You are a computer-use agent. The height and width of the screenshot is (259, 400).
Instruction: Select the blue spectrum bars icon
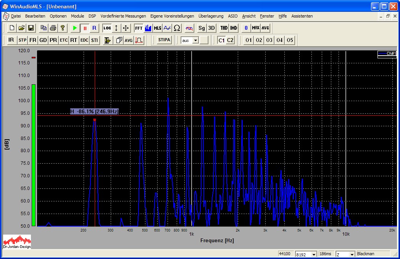148,28
